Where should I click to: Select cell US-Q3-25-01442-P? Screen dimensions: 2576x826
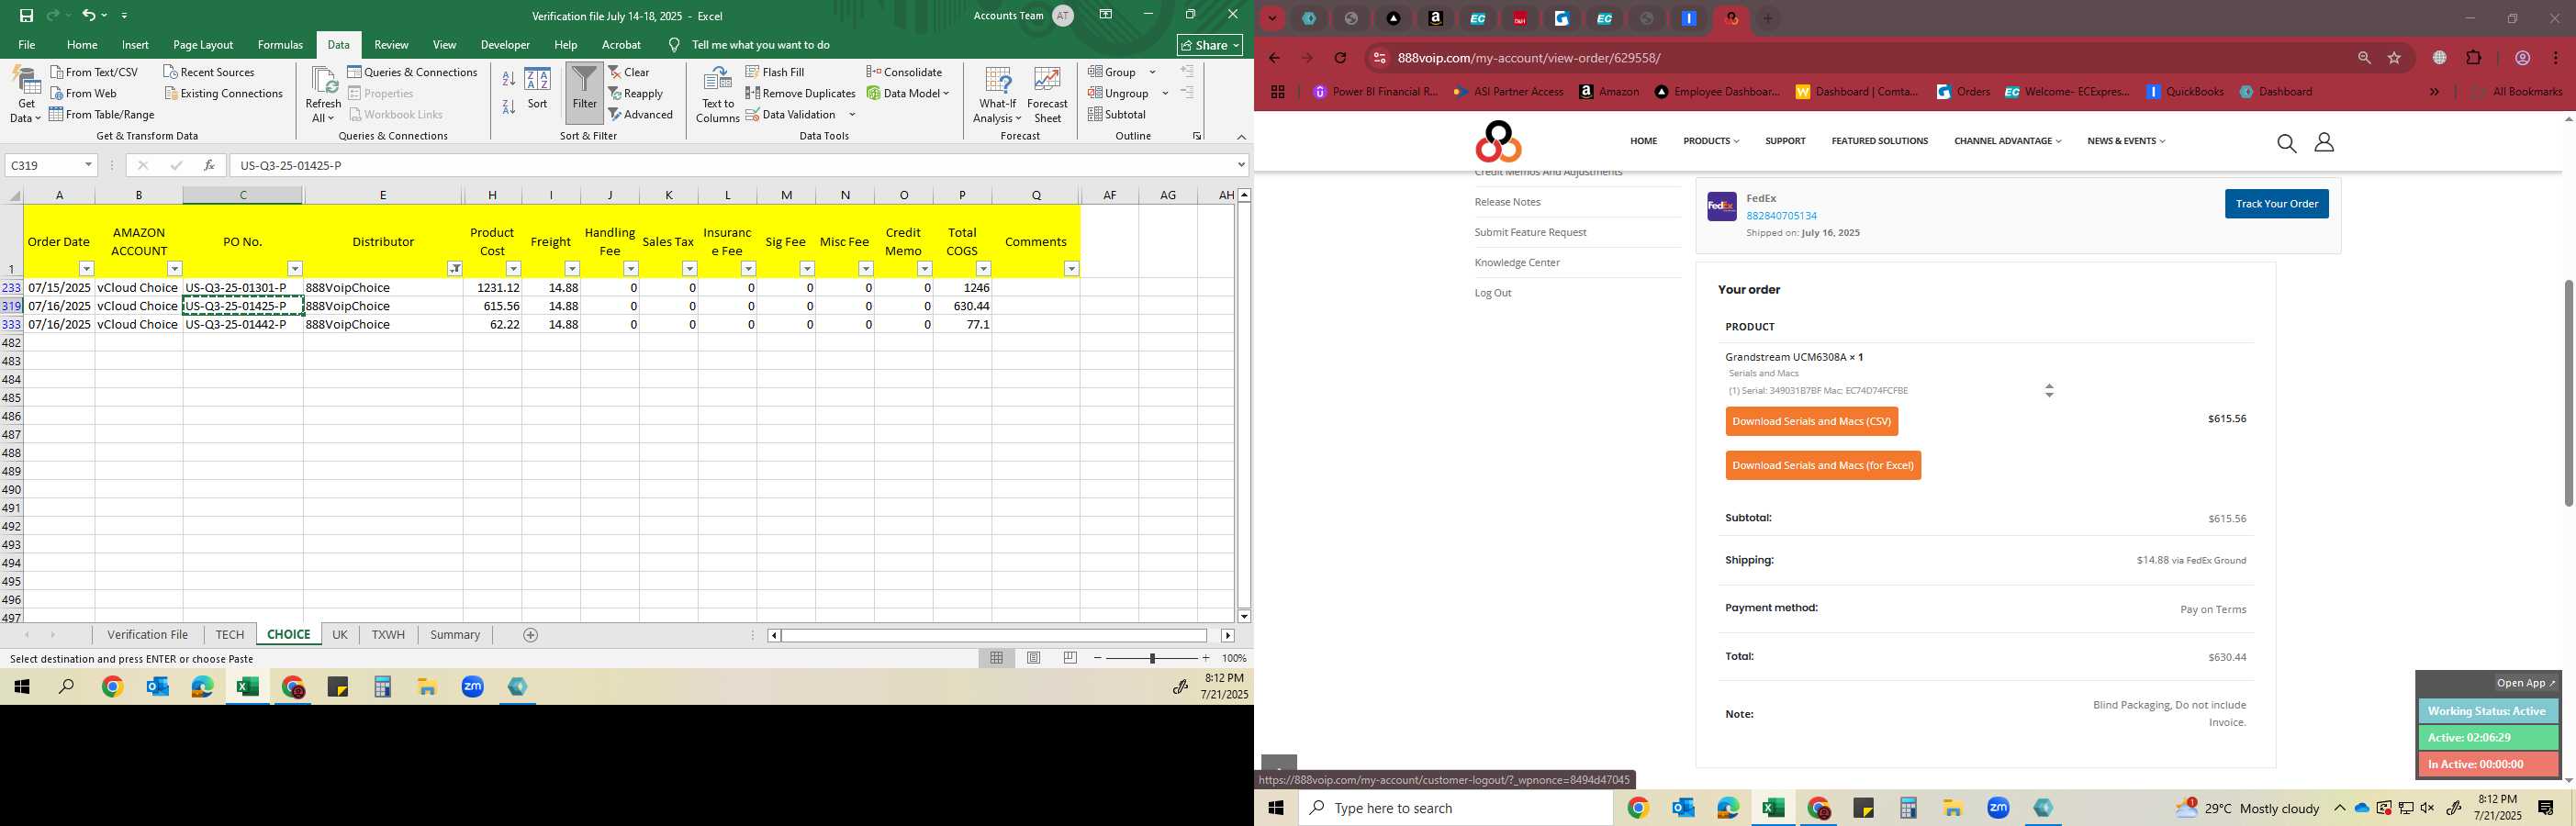point(242,324)
